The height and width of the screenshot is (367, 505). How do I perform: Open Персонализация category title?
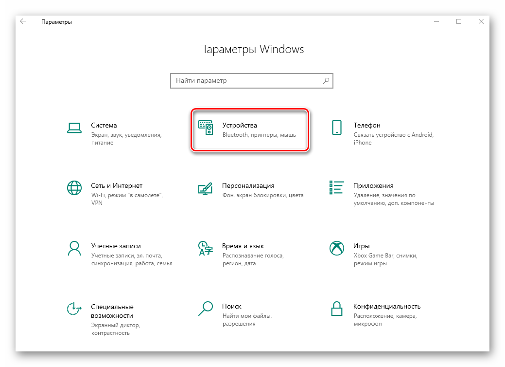click(x=248, y=185)
